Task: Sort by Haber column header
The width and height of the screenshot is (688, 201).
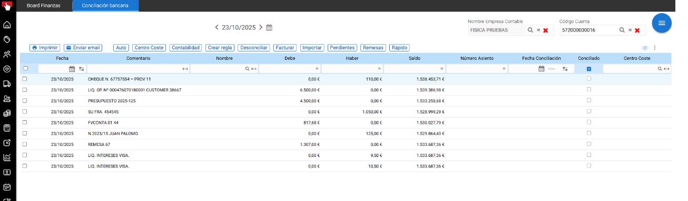Action: coord(352,58)
